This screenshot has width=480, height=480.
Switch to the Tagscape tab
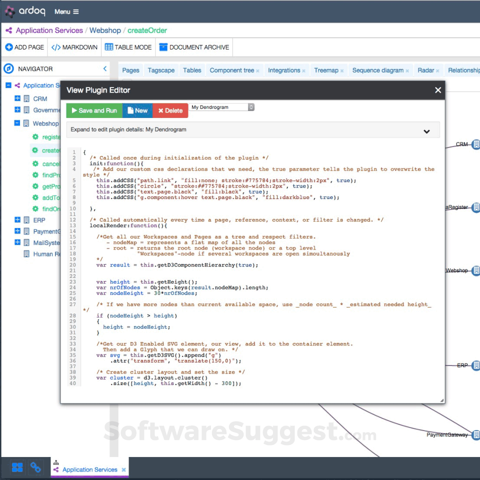pyautogui.click(x=161, y=70)
